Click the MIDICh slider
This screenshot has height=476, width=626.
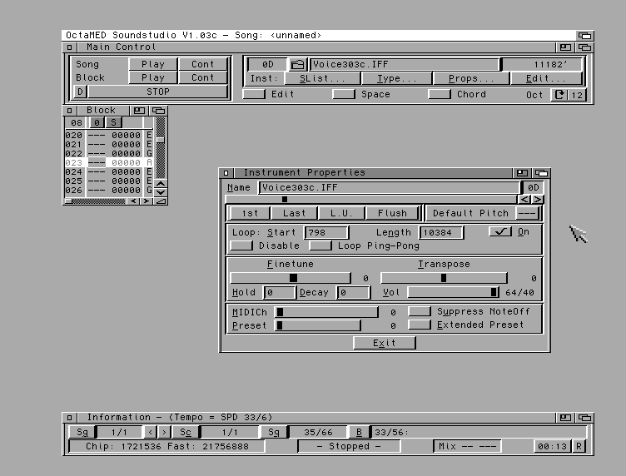click(326, 312)
